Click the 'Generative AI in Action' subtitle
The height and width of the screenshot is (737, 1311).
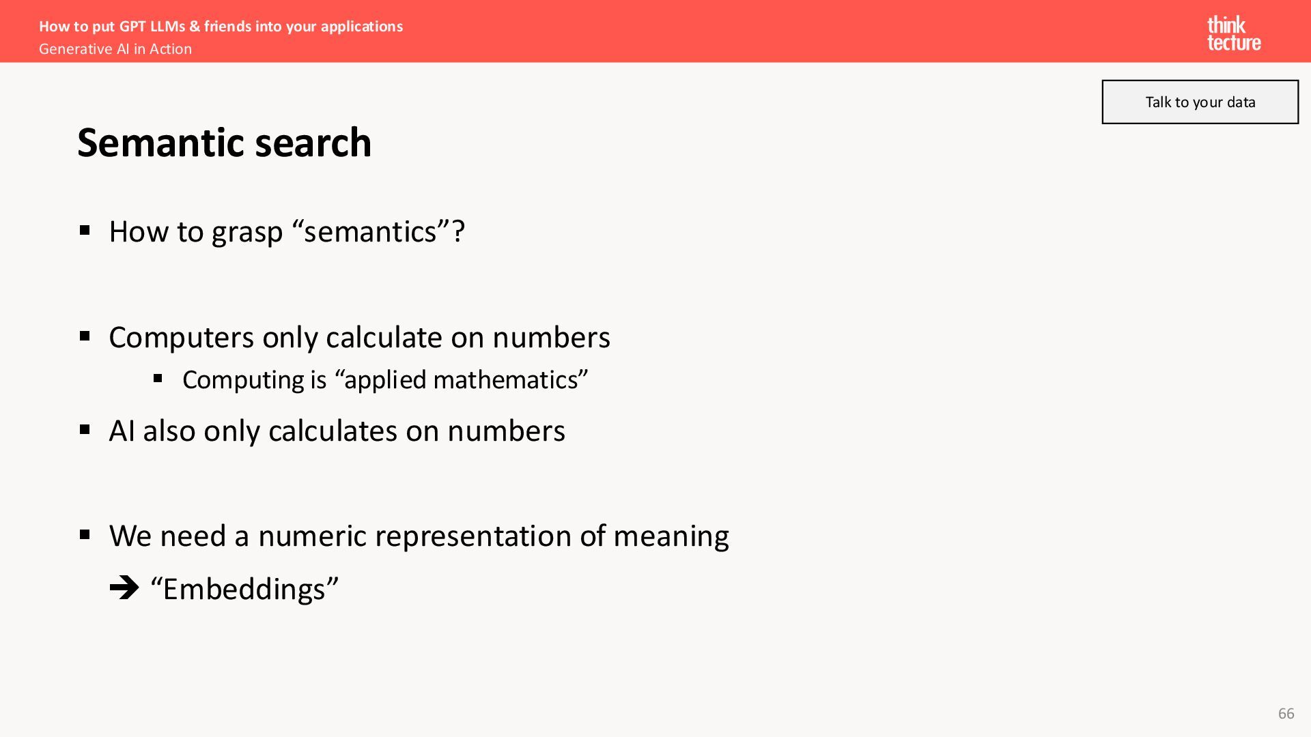(115, 49)
